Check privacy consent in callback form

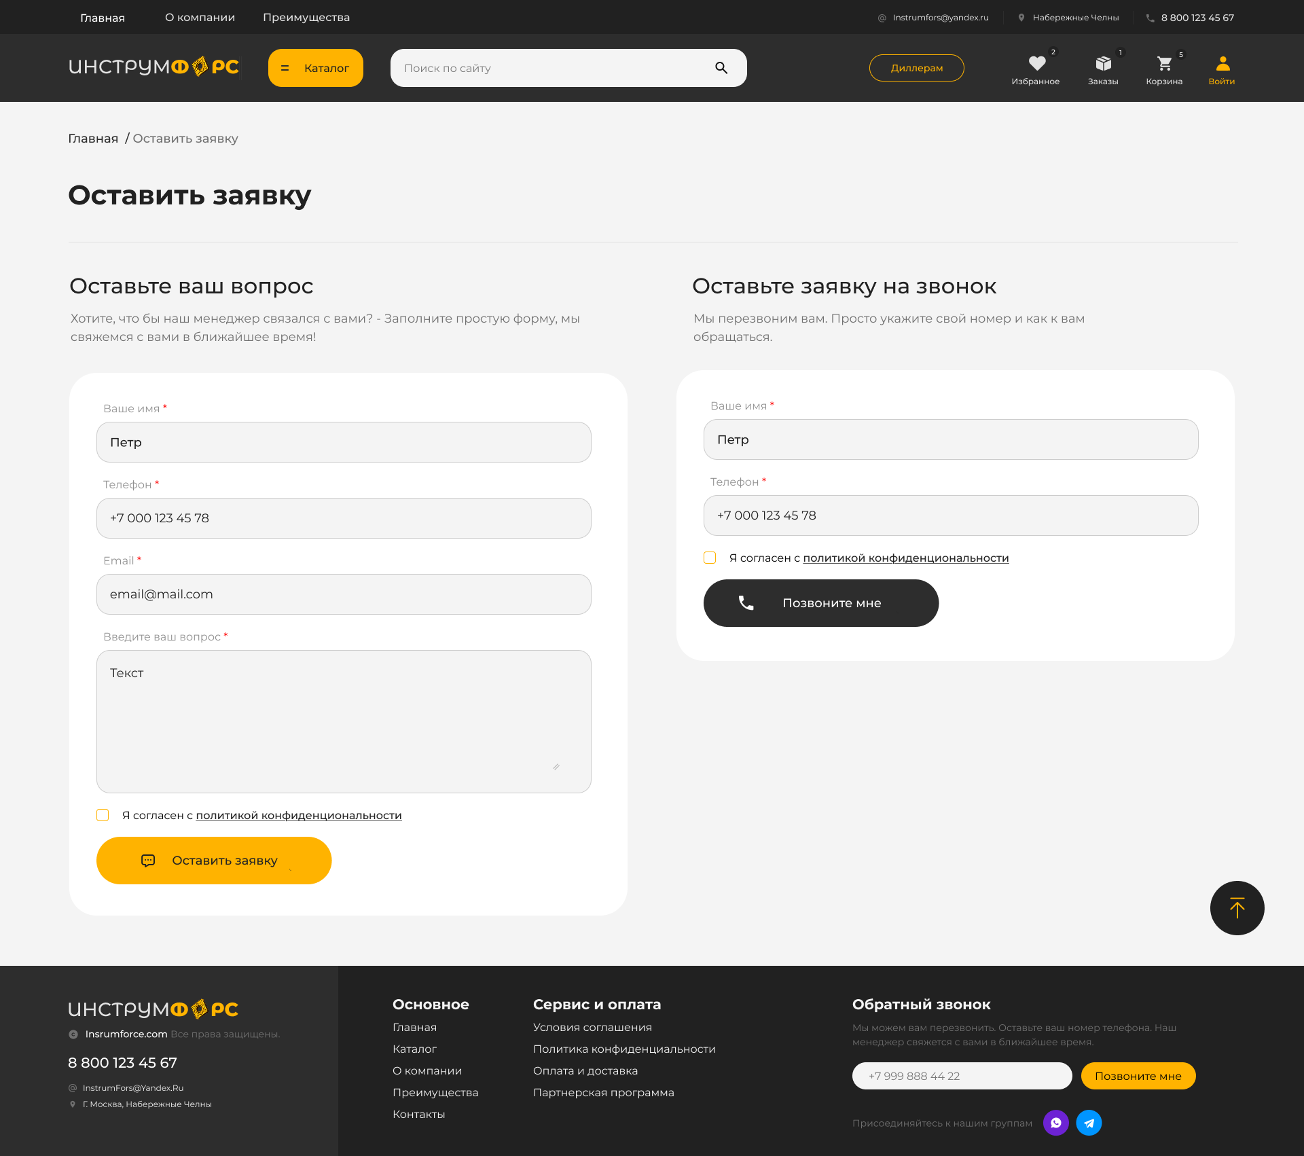pyautogui.click(x=710, y=558)
